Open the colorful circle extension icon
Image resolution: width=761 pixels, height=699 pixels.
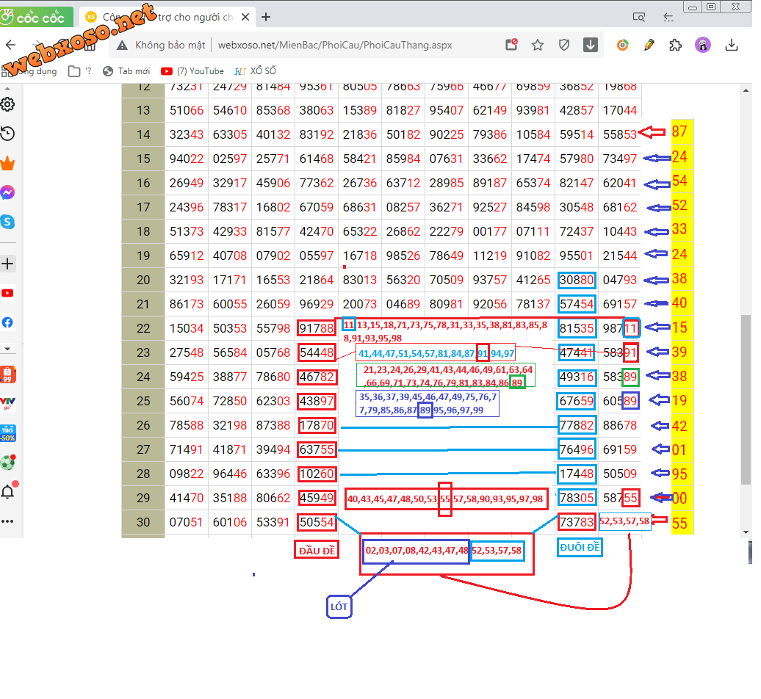[623, 45]
